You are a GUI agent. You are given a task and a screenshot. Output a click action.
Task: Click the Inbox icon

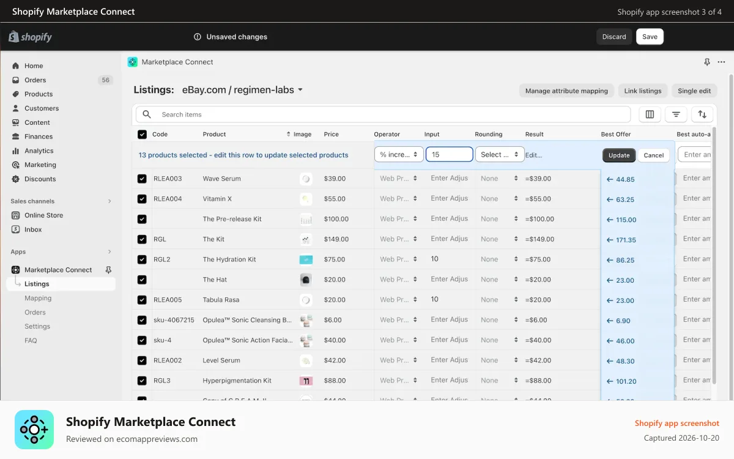click(16, 229)
